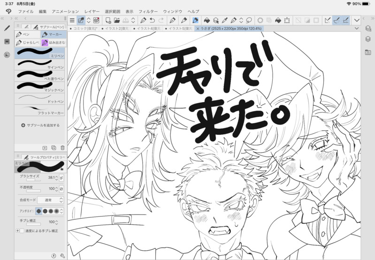The image size is (375, 260).
Task: Select the マーカー sub tool group
Action: click(54, 35)
